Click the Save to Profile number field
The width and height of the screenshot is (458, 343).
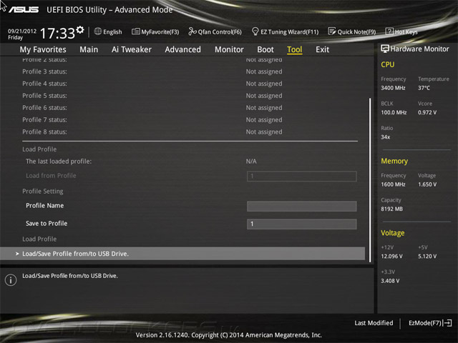[x=302, y=224]
